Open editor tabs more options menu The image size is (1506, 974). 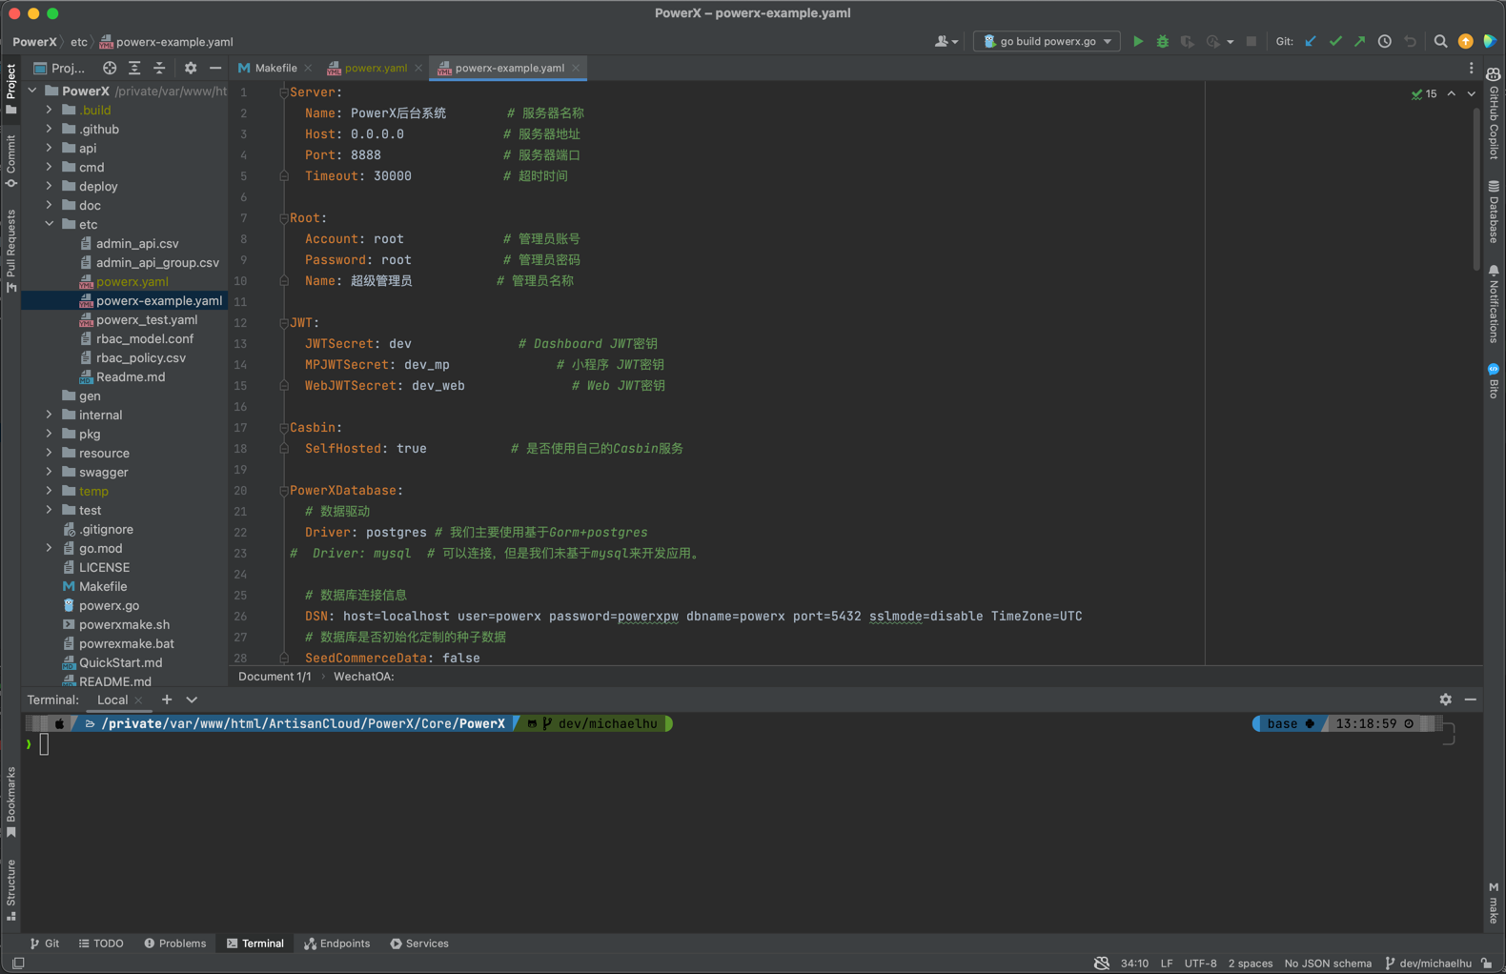click(1471, 68)
